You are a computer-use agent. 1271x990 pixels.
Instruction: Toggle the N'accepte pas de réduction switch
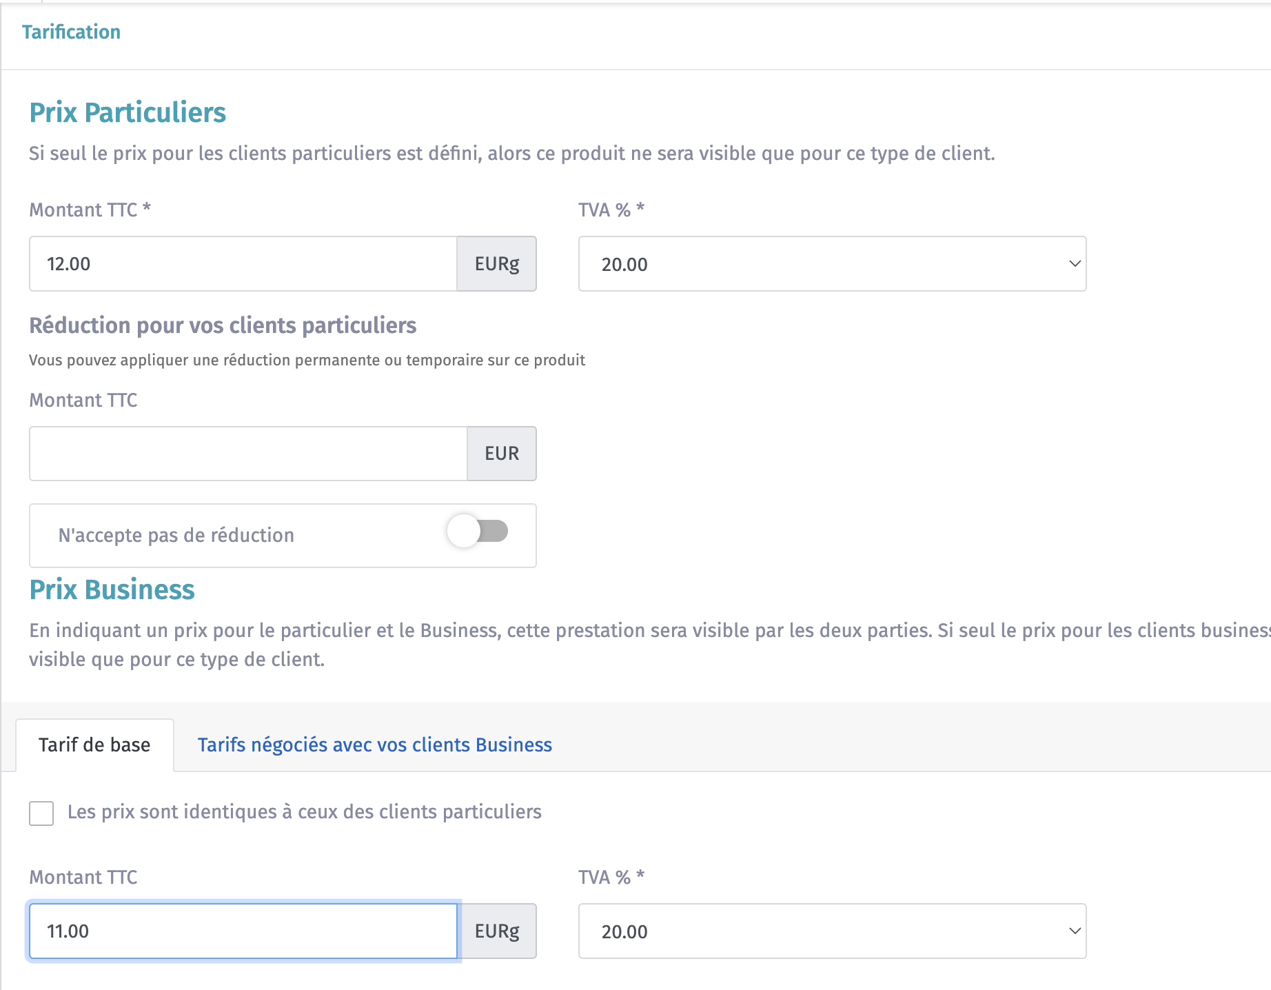pos(478,532)
